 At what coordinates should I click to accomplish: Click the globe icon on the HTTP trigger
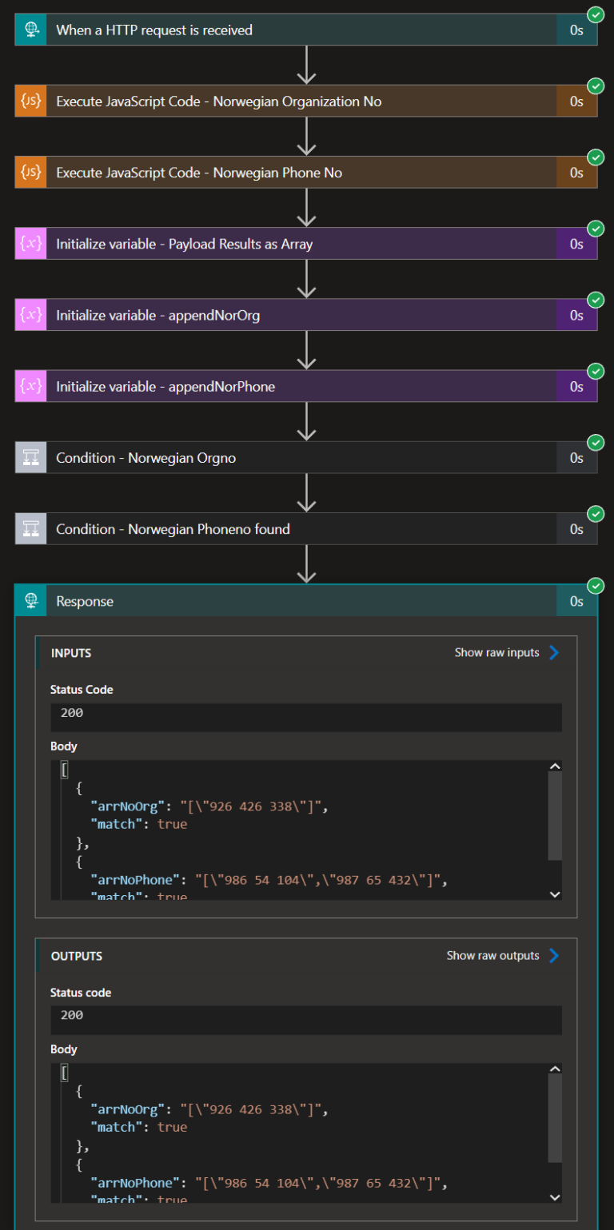click(x=30, y=29)
